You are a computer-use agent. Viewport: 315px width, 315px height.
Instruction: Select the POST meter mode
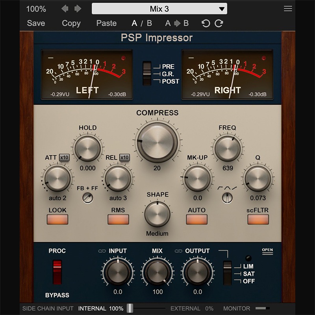170,82
